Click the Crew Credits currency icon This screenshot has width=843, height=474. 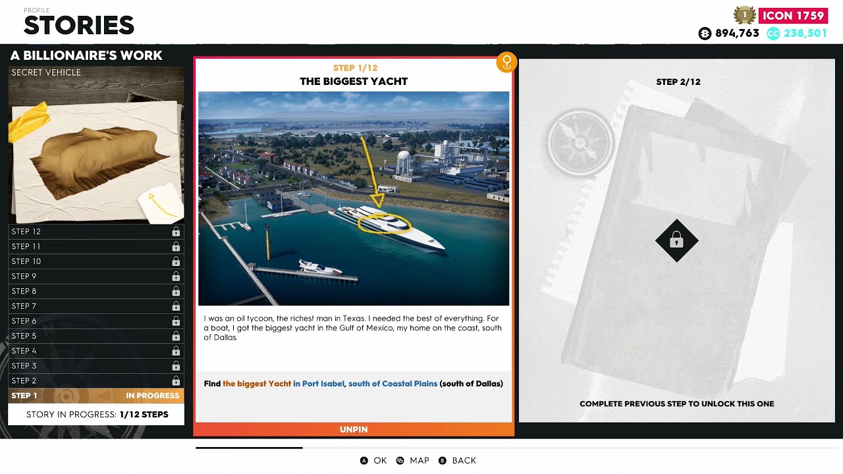coord(773,34)
